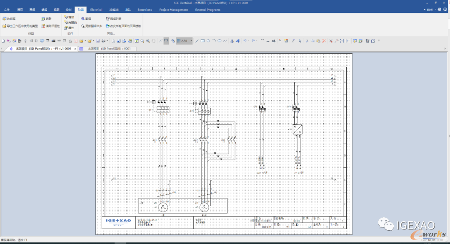Expand the Print icon dropdown arrow
The image size is (450, 244).
(x=107, y=41)
